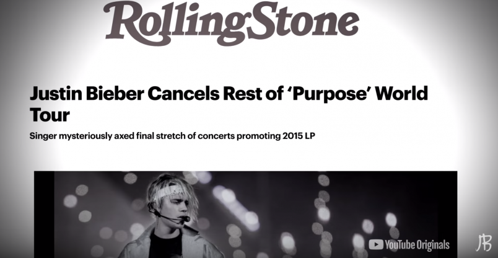Click the white headband on the singer

pos(168,191)
